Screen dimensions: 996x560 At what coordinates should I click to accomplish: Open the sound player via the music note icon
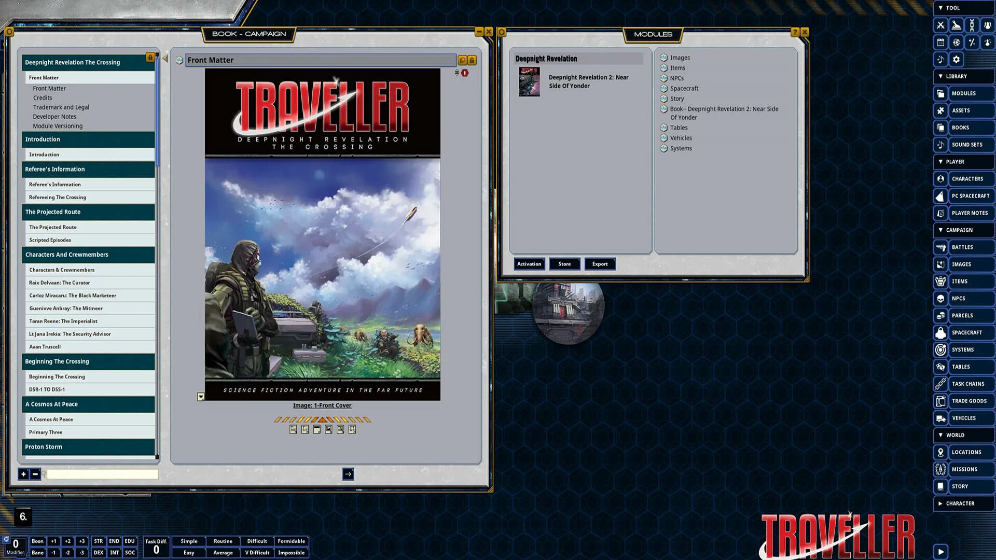pos(940,59)
